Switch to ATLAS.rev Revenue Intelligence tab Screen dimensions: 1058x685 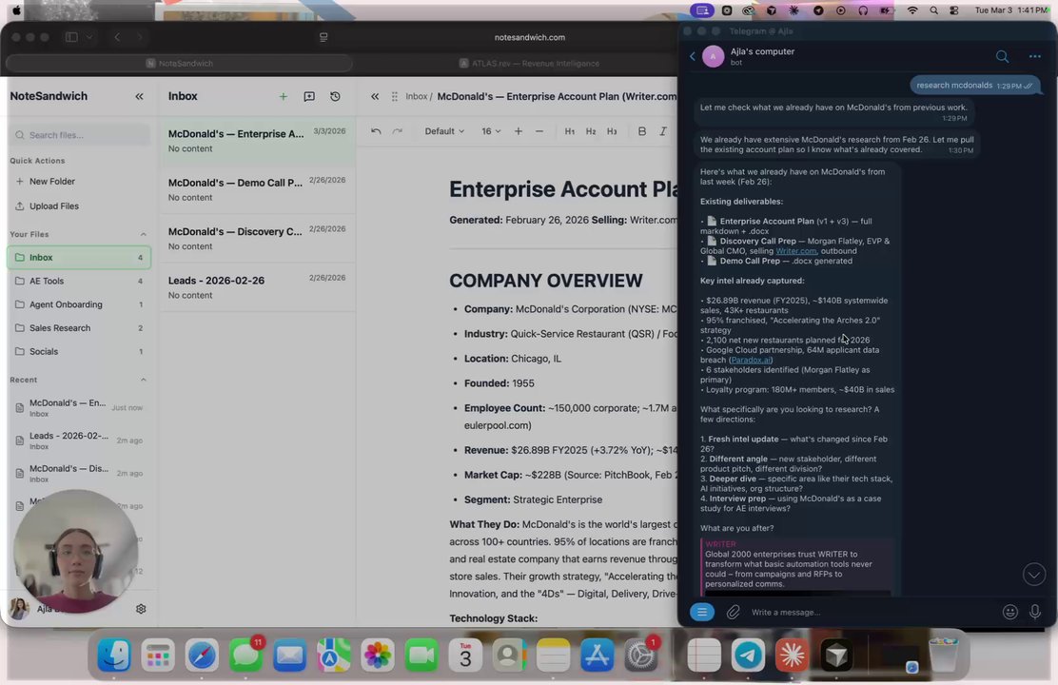point(529,64)
